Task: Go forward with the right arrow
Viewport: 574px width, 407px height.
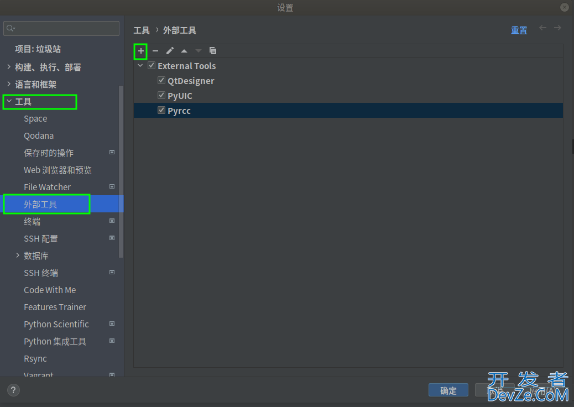Action: coord(557,28)
